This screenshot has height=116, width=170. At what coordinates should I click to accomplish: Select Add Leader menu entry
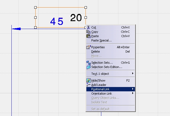click(x=111, y=85)
